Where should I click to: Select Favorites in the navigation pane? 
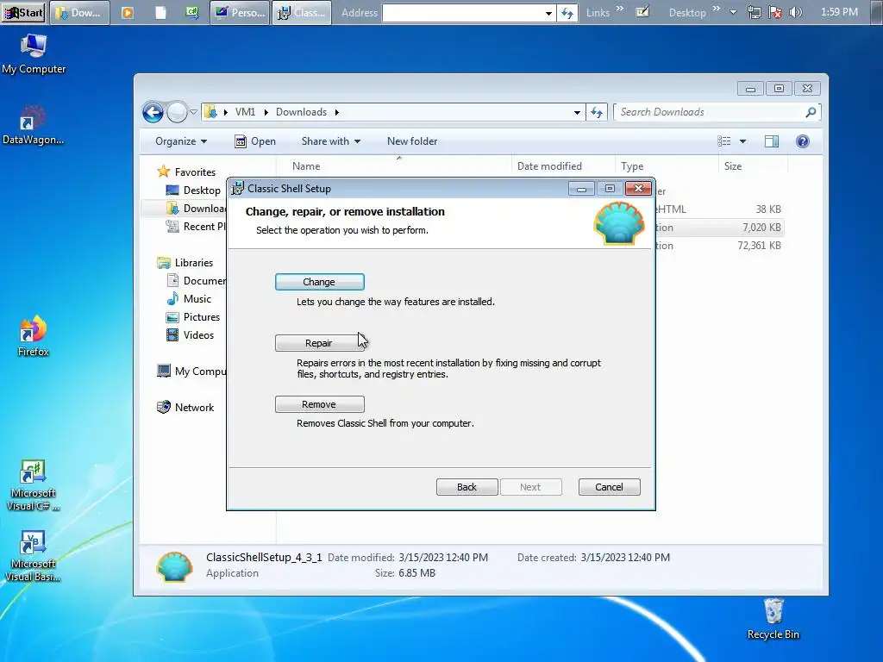186,172
